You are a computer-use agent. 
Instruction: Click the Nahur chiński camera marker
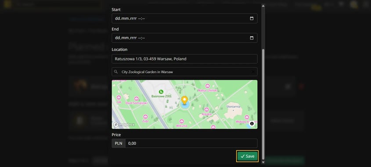click(x=208, y=86)
